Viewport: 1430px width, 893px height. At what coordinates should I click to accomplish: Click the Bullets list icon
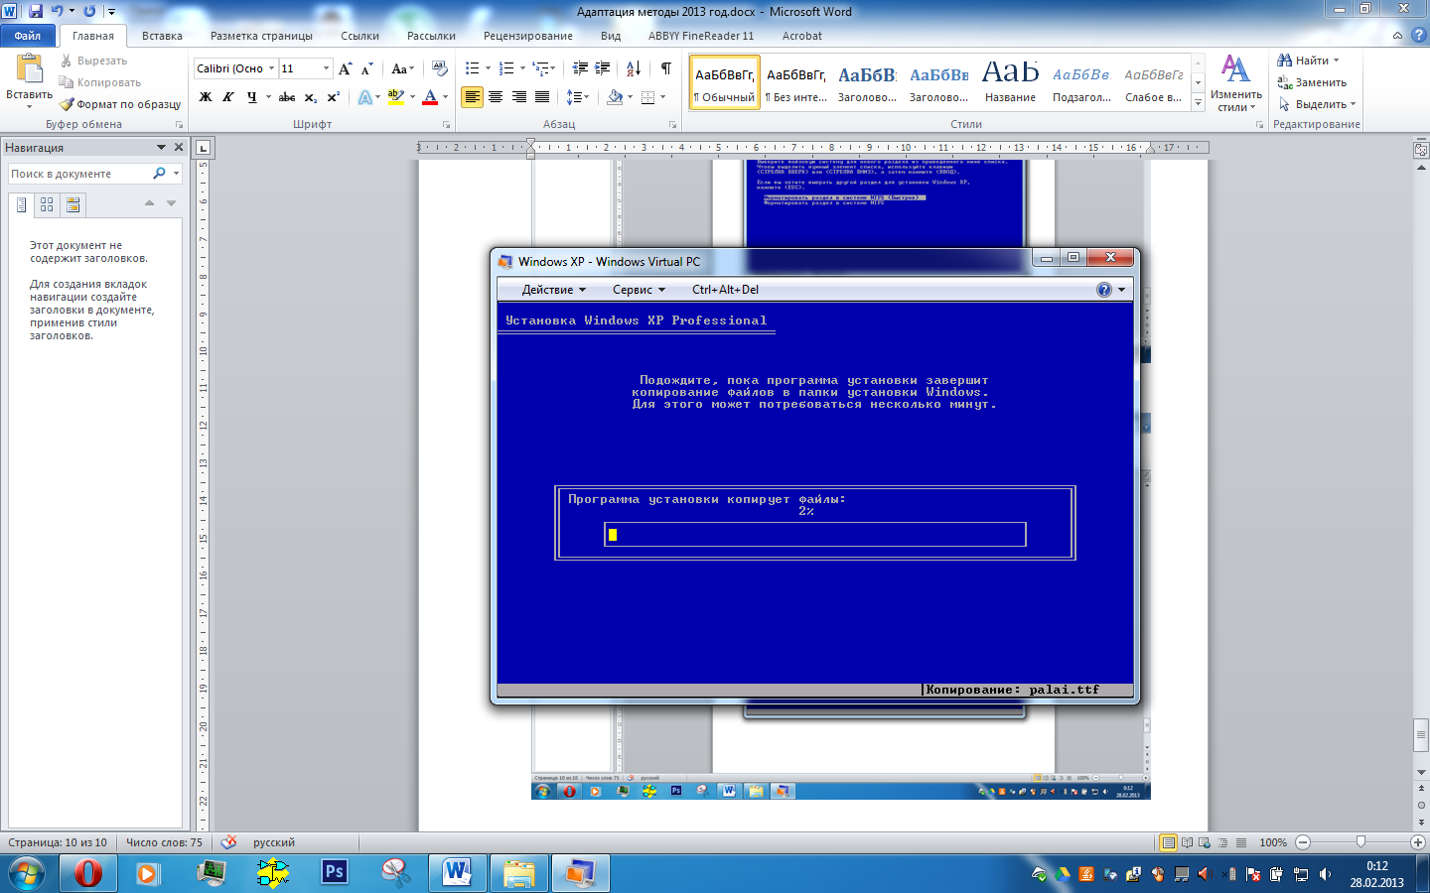pyautogui.click(x=473, y=68)
